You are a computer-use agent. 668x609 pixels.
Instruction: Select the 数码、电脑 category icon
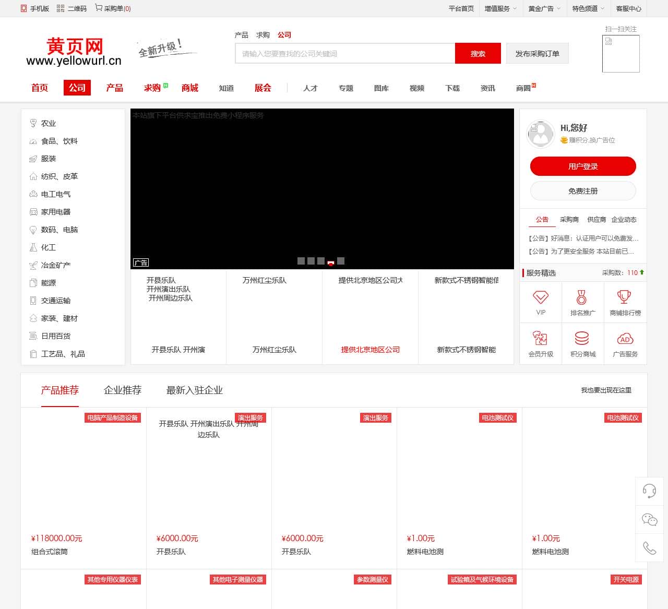(33, 230)
